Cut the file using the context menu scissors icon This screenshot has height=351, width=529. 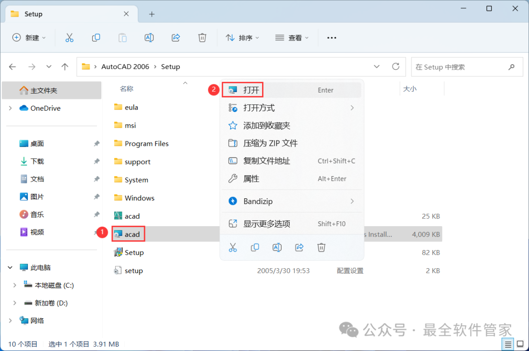[x=233, y=248]
